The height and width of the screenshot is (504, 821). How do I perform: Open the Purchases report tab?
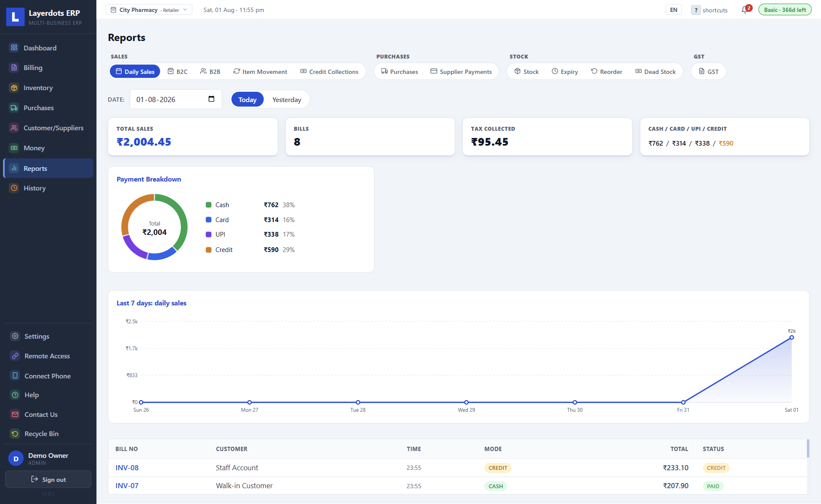(x=399, y=71)
